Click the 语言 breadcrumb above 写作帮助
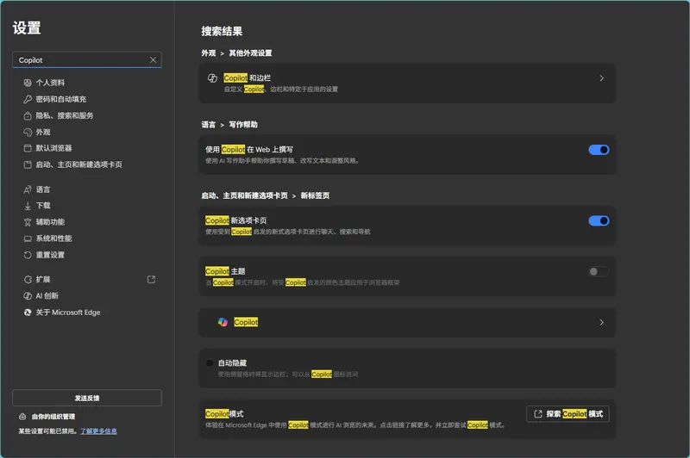Screen dimensions: 690x458 point(209,124)
